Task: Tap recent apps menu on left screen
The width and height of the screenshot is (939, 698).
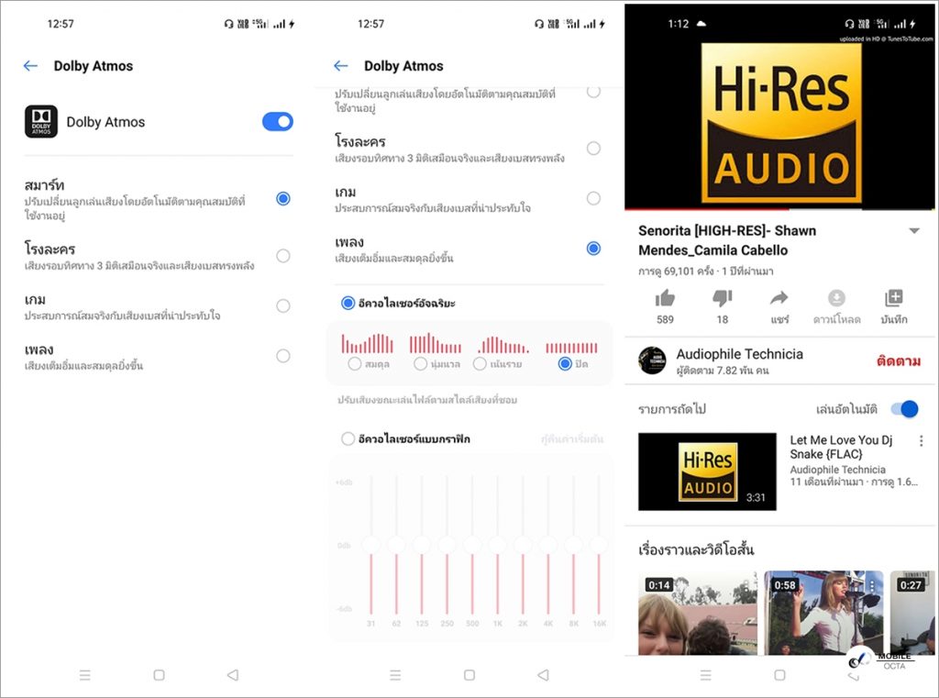Action: (85, 675)
